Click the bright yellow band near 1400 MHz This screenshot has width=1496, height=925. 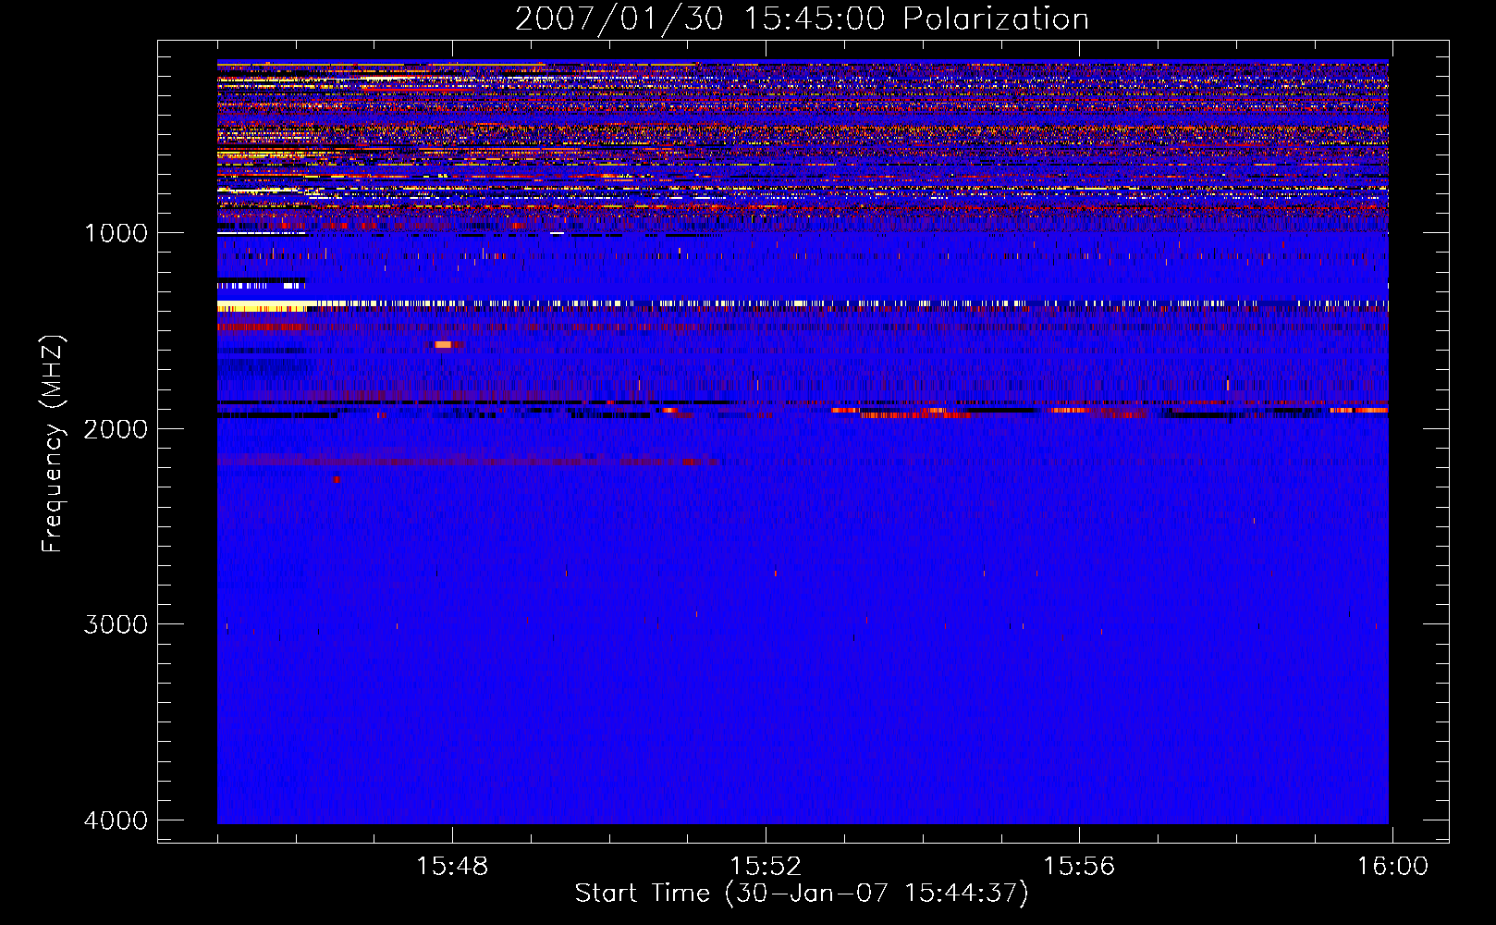262,305
